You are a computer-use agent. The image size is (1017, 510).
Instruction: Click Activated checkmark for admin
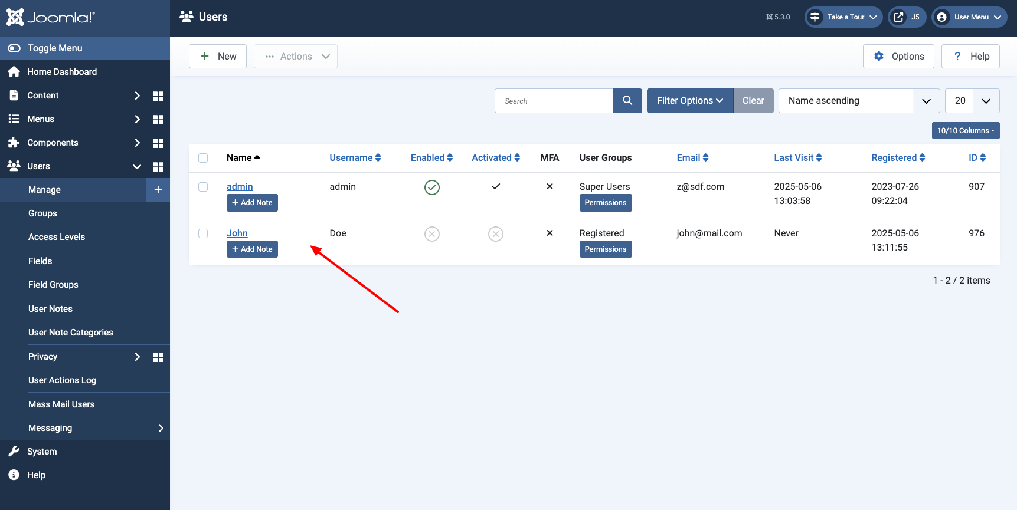click(496, 186)
